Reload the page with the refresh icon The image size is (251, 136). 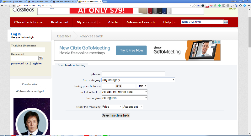point(10,5)
